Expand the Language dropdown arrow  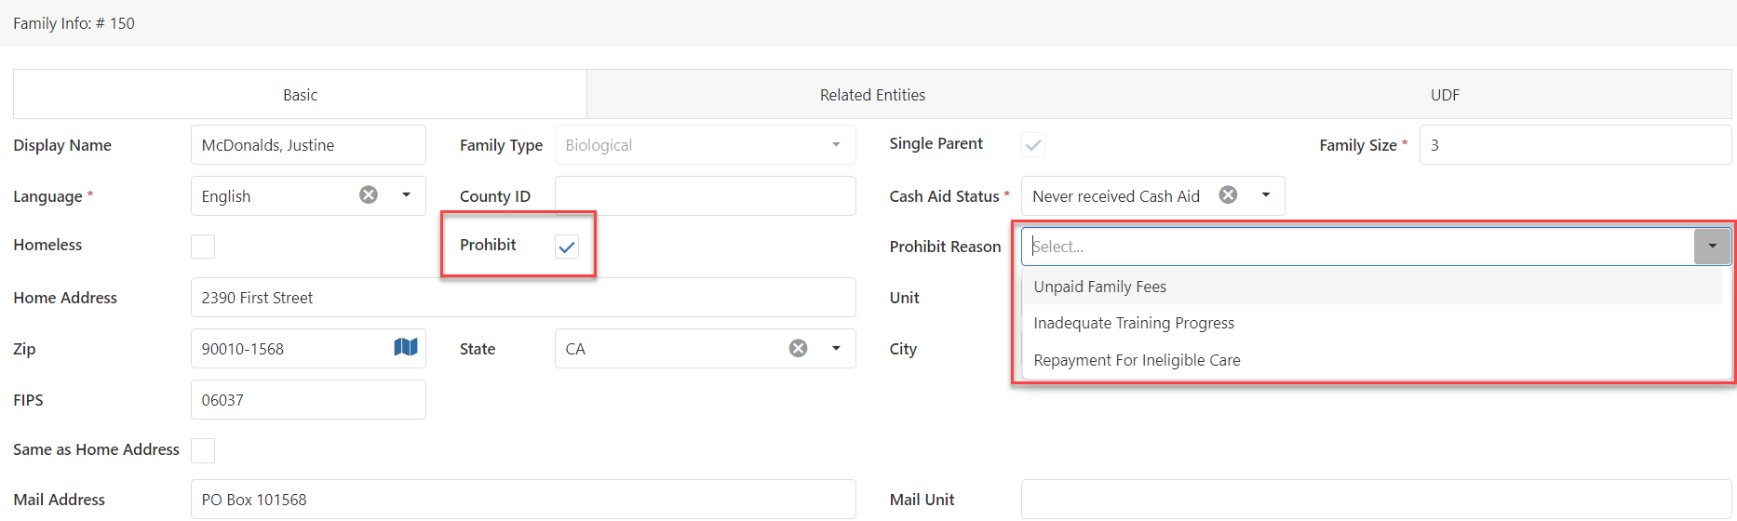click(406, 195)
